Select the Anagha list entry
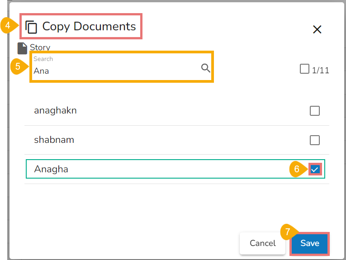346x260 pixels. point(51,169)
